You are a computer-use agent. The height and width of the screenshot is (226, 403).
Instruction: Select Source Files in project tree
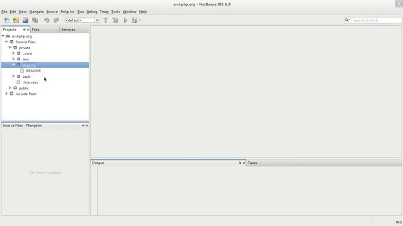(25, 42)
